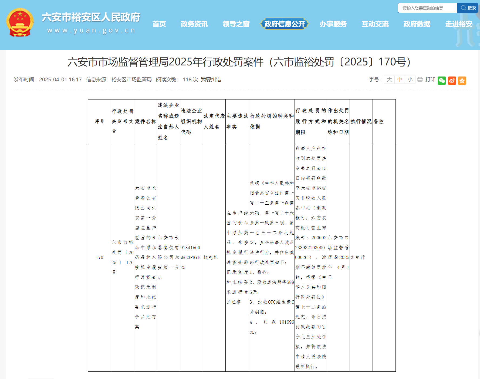The height and width of the screenshot is (379, 480).
Task: Set font size to 大
Action: [389, 79]
